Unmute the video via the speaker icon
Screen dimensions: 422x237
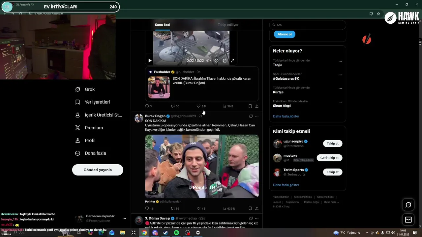(x=208, y=61)
